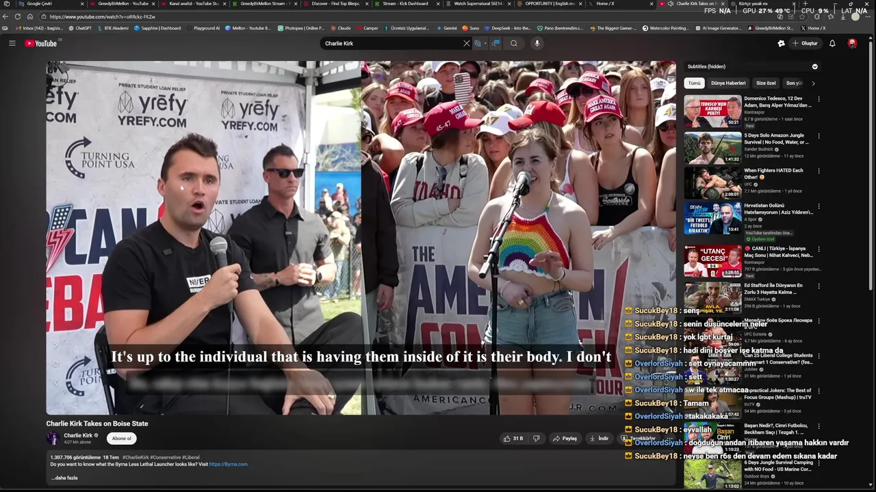
Task: Open 5 Days Solo Amazon Jungle thumbnail
Action: [x=712, y=148]
